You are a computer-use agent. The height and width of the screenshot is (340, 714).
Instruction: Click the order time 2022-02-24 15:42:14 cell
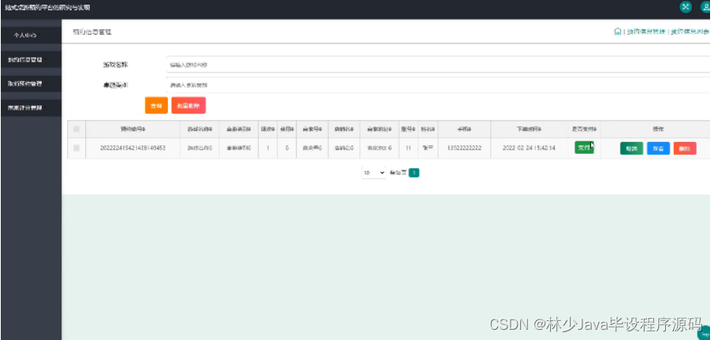[x=529, y=148]
